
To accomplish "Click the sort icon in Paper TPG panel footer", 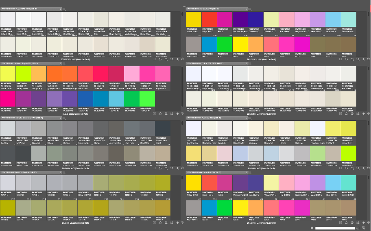I will (172, 59).
